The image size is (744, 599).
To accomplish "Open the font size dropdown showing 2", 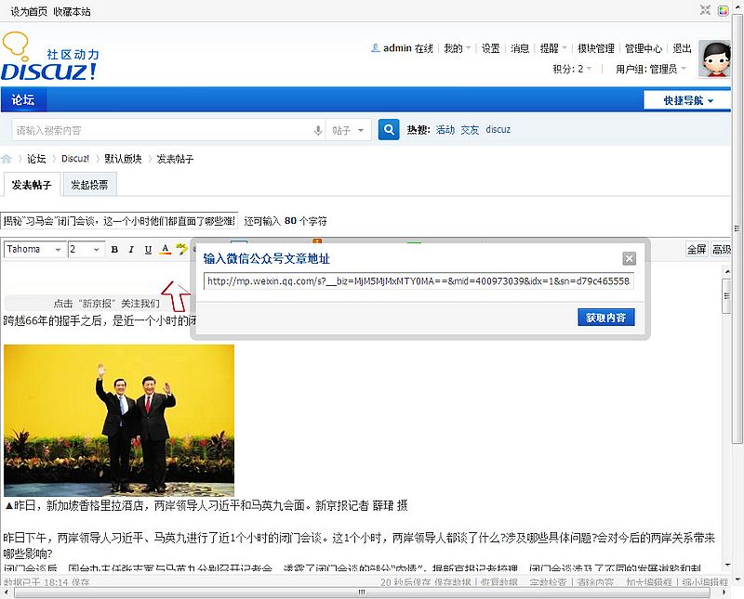I will 86,249.
